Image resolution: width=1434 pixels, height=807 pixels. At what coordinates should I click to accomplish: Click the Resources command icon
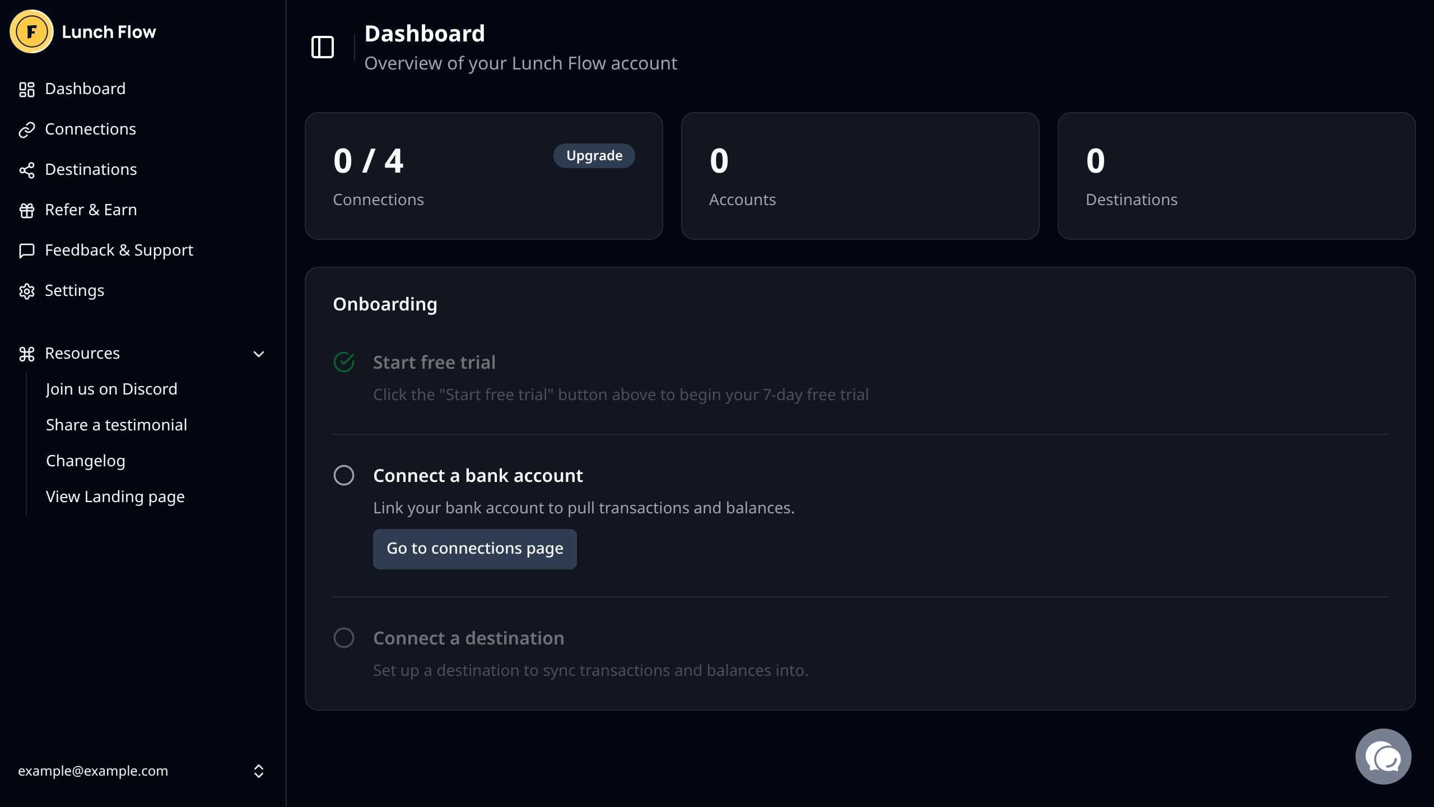pyautogui.click(x=27, y=354)
